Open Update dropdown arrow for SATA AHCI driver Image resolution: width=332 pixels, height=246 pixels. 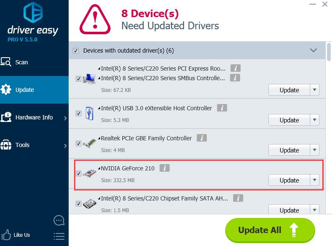(315, 210)
